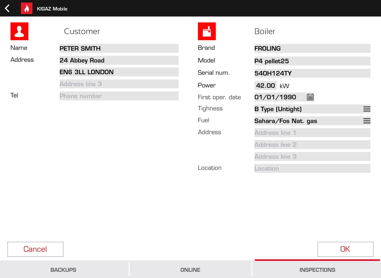Edit the PETER SMITH name field
The height and width of the screenshot is (278, 381).
point(119,48)
